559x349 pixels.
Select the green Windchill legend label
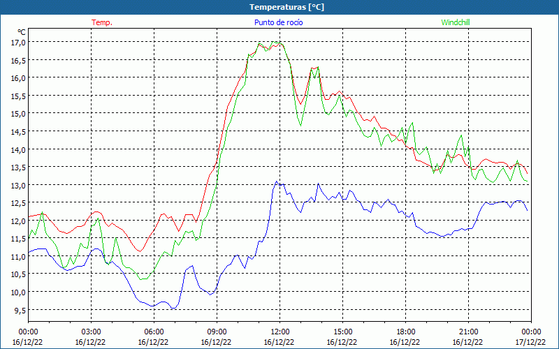tap(456, 22)
